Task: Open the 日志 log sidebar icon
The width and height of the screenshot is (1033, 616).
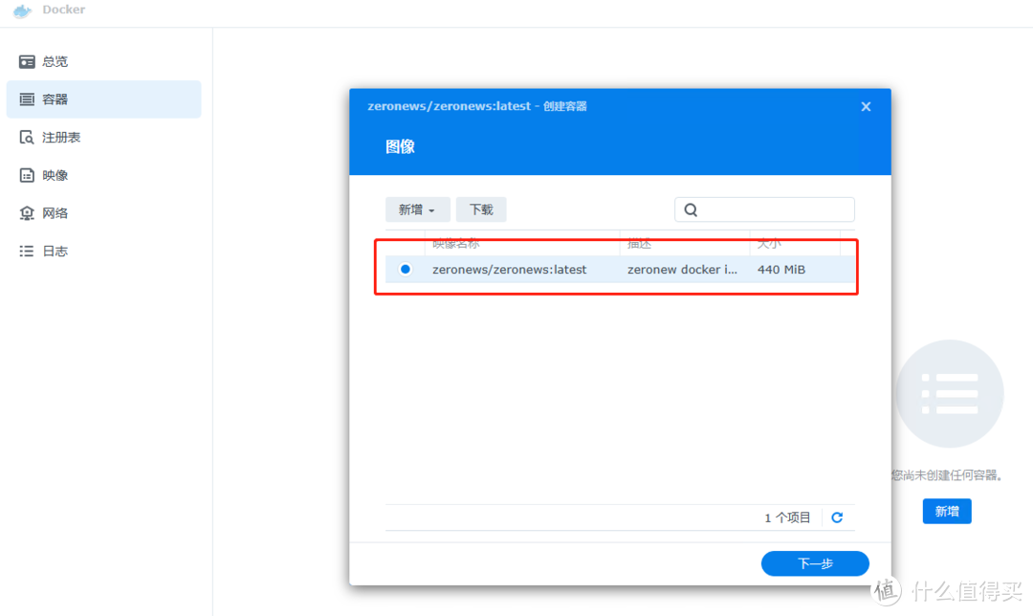Action: tap(27, 251)
